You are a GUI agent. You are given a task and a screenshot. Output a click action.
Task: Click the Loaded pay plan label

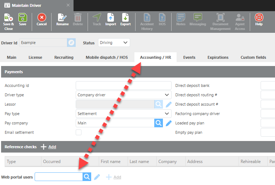[190, 123]
